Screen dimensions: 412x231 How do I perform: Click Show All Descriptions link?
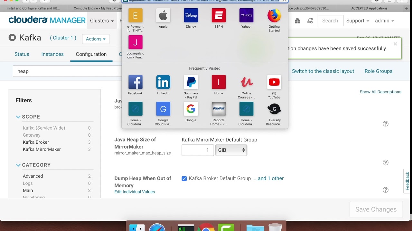[380, 92]
